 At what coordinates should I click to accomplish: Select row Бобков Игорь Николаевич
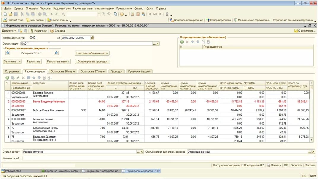pos(157,112)
